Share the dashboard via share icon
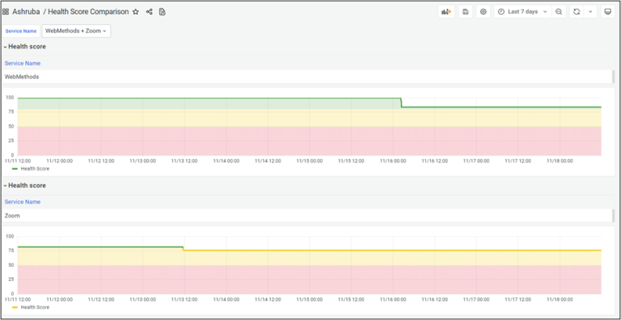621x320 pixels. coord(149,12)
